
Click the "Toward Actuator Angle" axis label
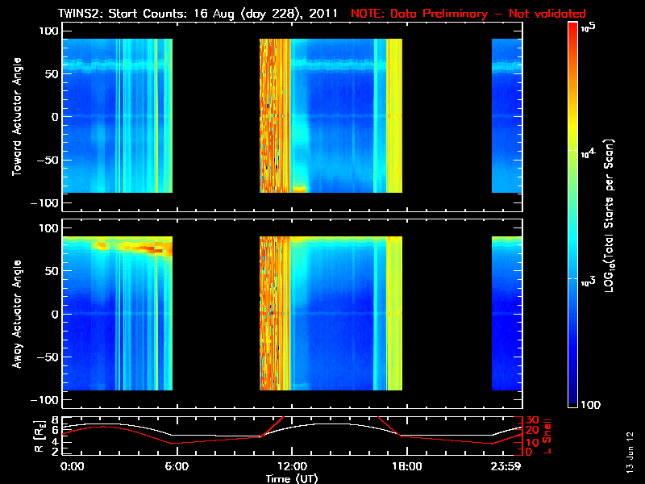click(17, 116)
